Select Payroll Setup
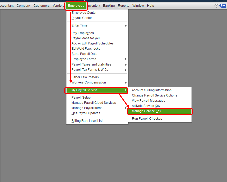Viewport: 227px width, 182px height. (97, 97)
